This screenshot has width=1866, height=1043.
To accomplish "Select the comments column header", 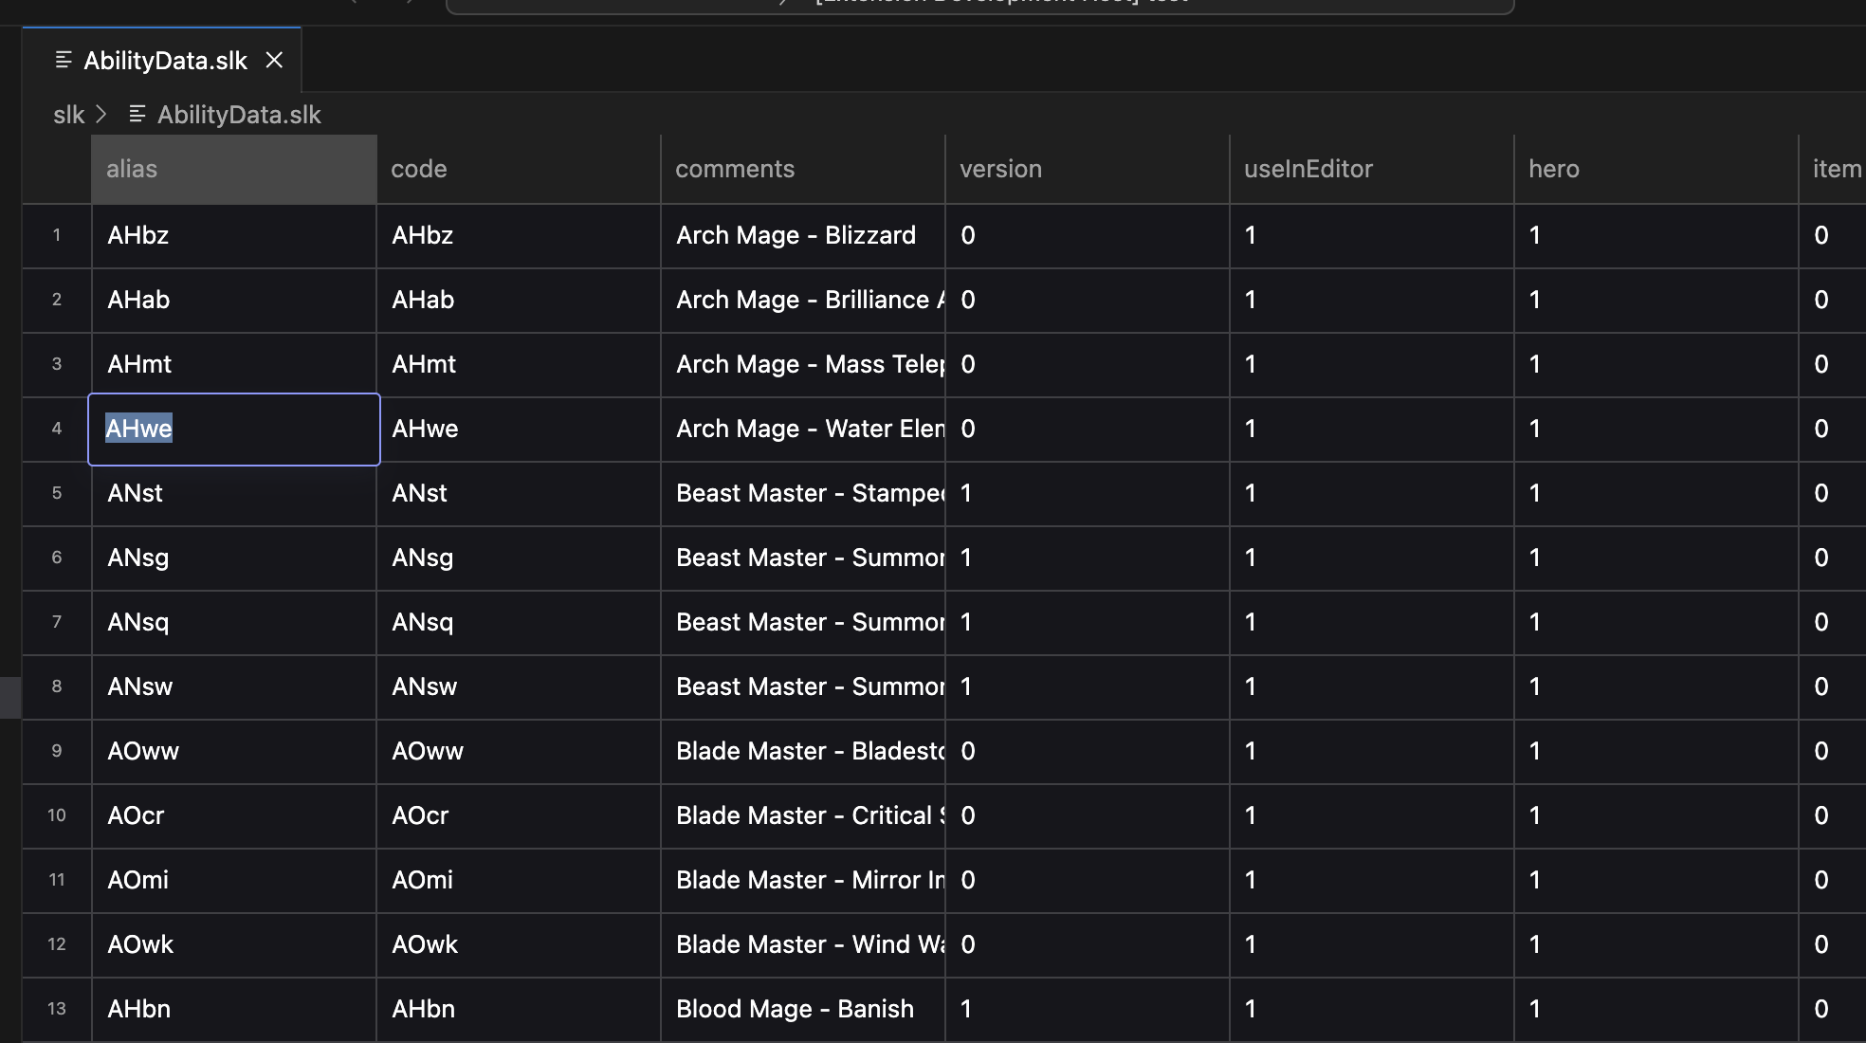I will pyautogui.click(x=802, y=169).
